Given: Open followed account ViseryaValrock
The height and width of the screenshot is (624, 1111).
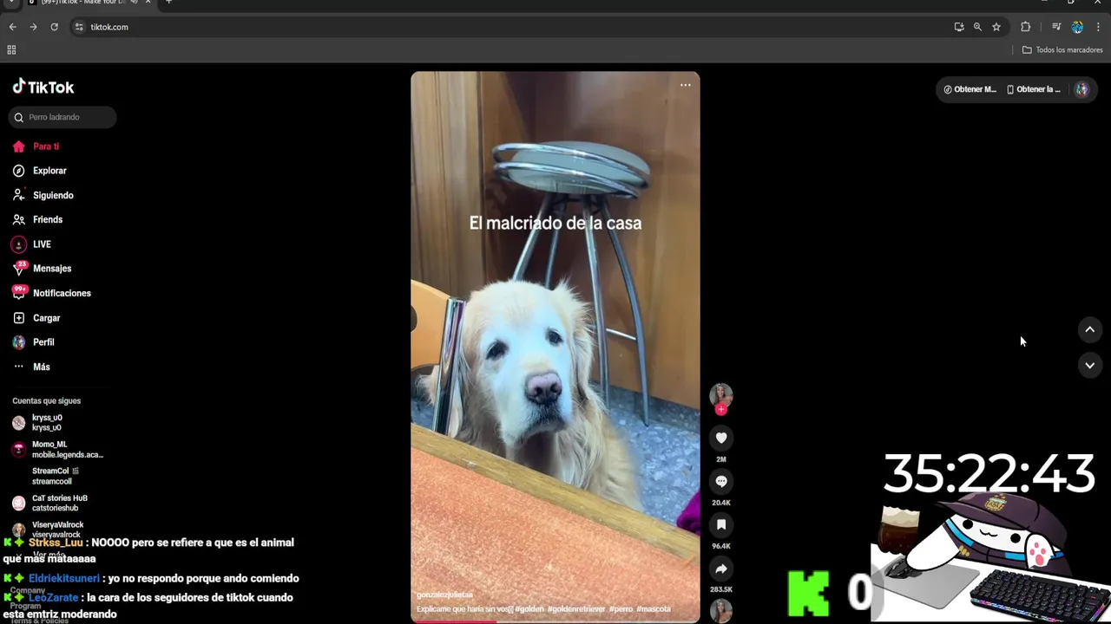Looking at the screenshot, I should [x=49, y=530].
